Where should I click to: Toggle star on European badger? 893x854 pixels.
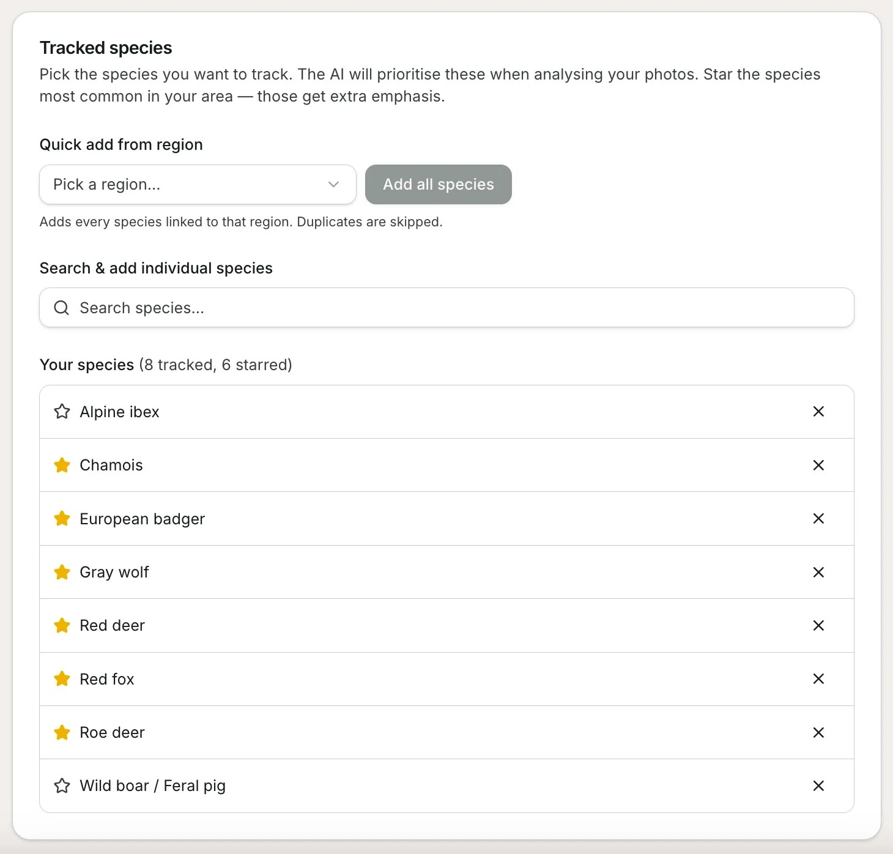point(62,519)
